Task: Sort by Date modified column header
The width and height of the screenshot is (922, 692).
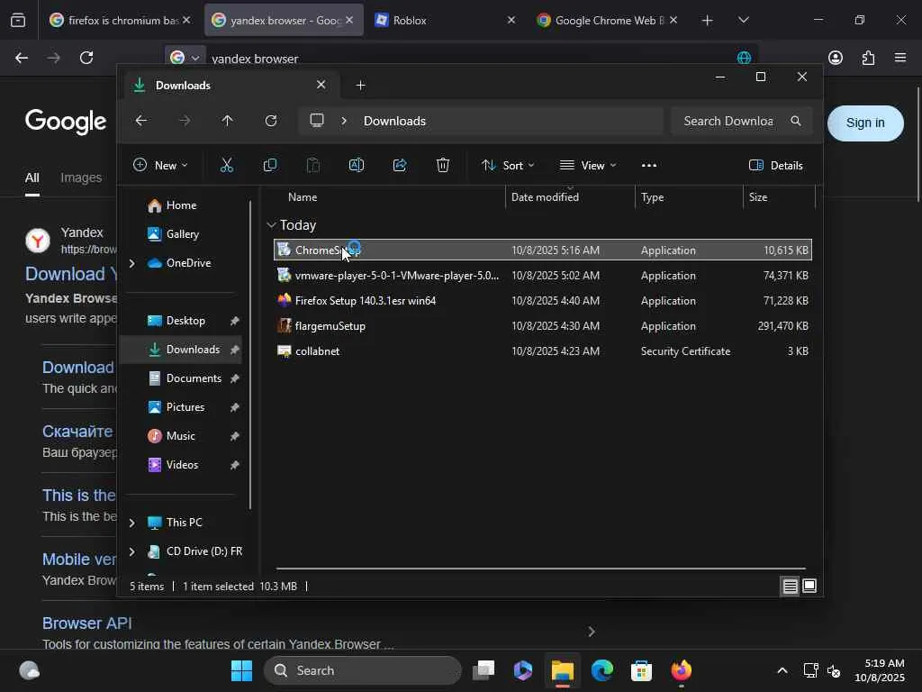Action: point(570,197)
